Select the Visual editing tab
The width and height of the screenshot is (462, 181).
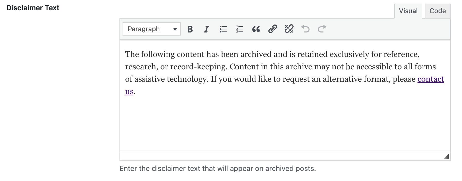pyautogui.click(x=408, y=11)
